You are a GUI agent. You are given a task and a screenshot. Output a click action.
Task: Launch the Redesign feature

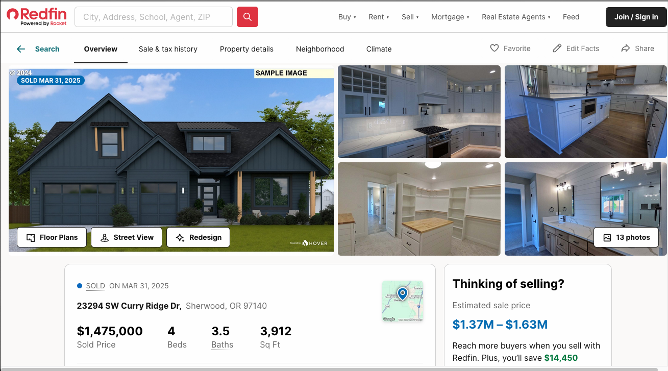pyautogui.click(x=198, y=237)
